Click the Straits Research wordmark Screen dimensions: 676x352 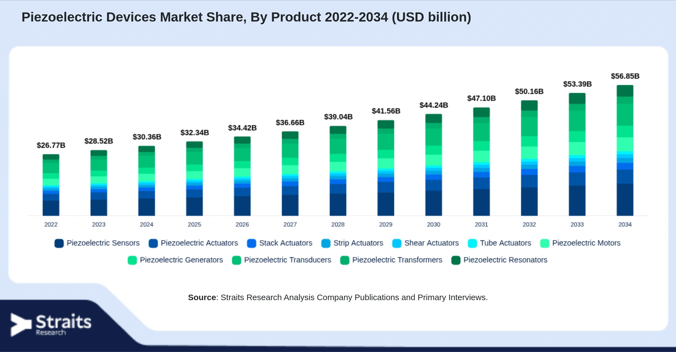coord(63,325)
